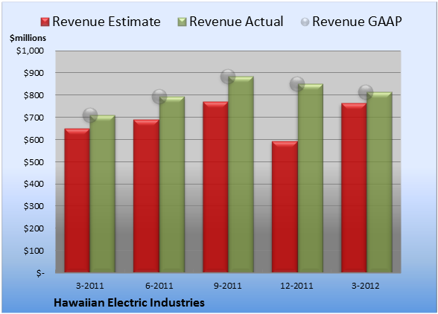Image resolution: width=438 pixels, height=314 pixels.
Task: Click the '9-2011' x-axis label
Action: click(x=228, y=286)
